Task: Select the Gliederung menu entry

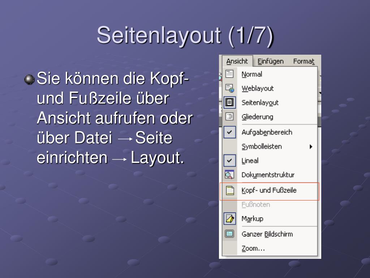Action: (270, 117)
